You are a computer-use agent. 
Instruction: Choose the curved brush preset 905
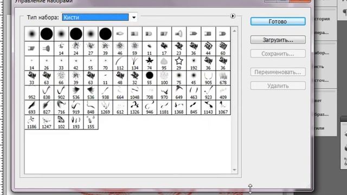208,78
